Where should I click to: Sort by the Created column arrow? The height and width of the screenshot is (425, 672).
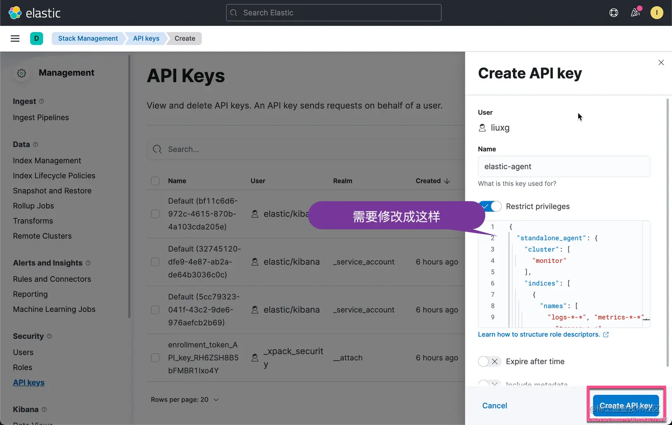447,181
